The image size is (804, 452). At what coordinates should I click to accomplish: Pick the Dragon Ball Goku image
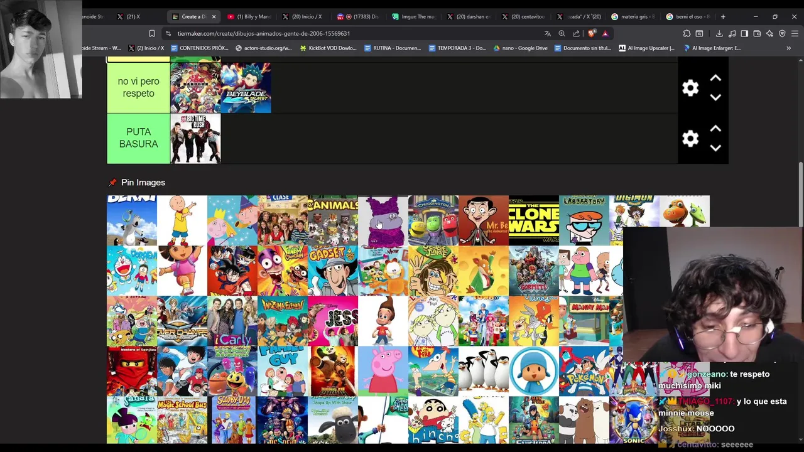tap(232, 271)
